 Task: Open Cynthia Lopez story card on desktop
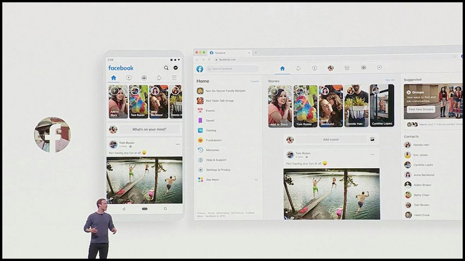pyautogui.click(x=382, y=106)
